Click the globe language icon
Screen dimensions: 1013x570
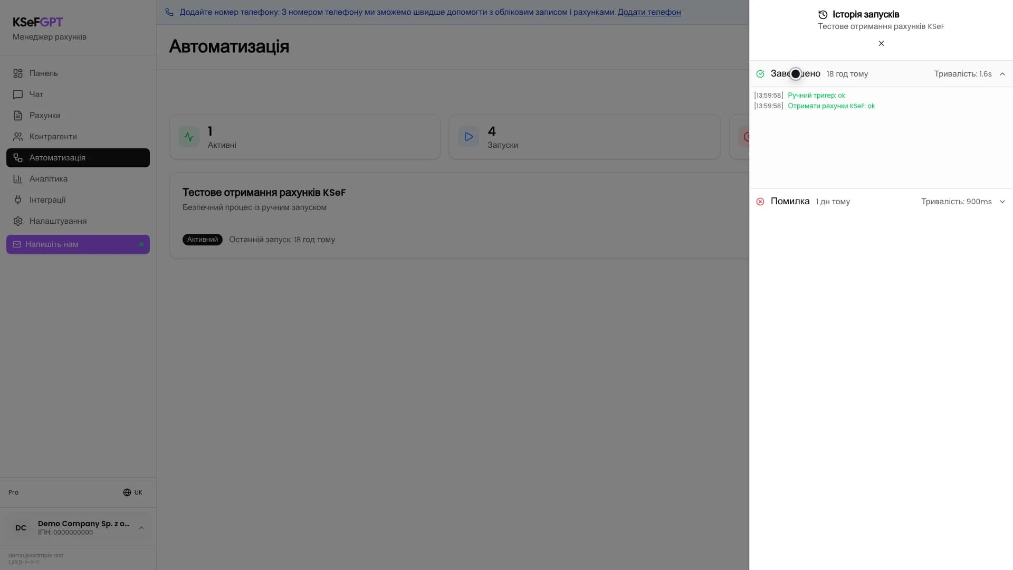(127, 492)
